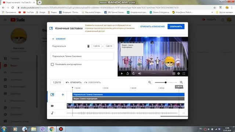This screenshot has height=132, width=235.
Task: Open the YouTube Studio hamburger menu
Action: tap(5, 20)
